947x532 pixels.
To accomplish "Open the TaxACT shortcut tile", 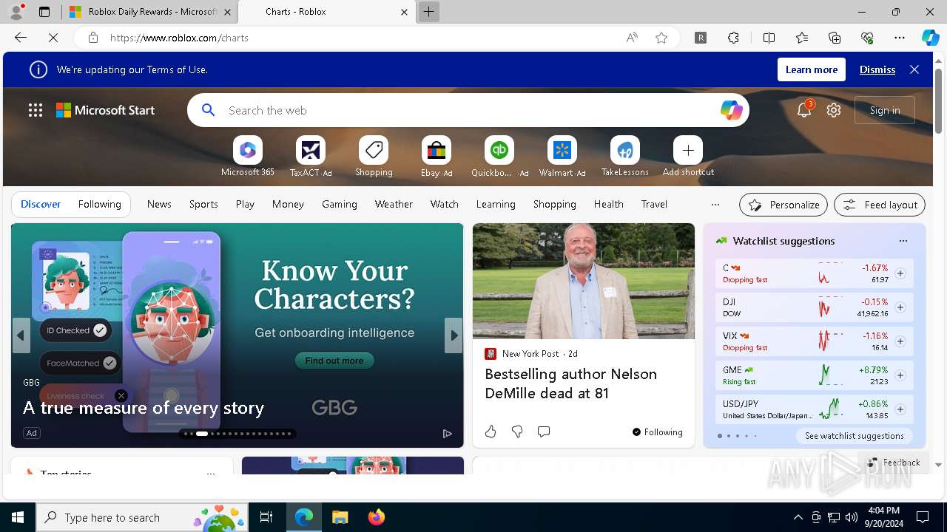I will click(311, 151).
